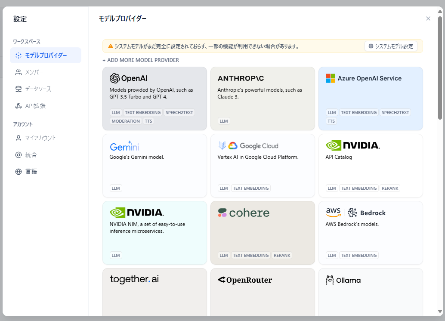445x321 pixels.
Task: Click the members people icon
Action: click(x=19, y=72)
